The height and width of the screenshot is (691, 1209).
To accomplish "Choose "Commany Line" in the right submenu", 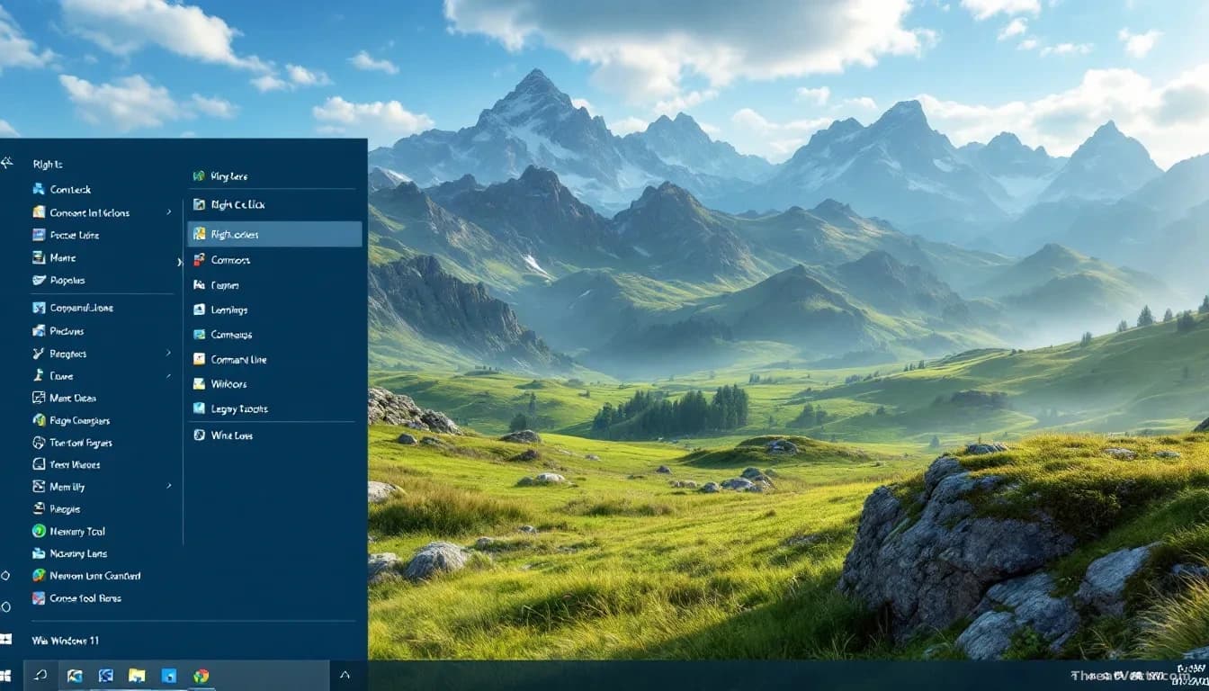I will (x=238, y=359).
